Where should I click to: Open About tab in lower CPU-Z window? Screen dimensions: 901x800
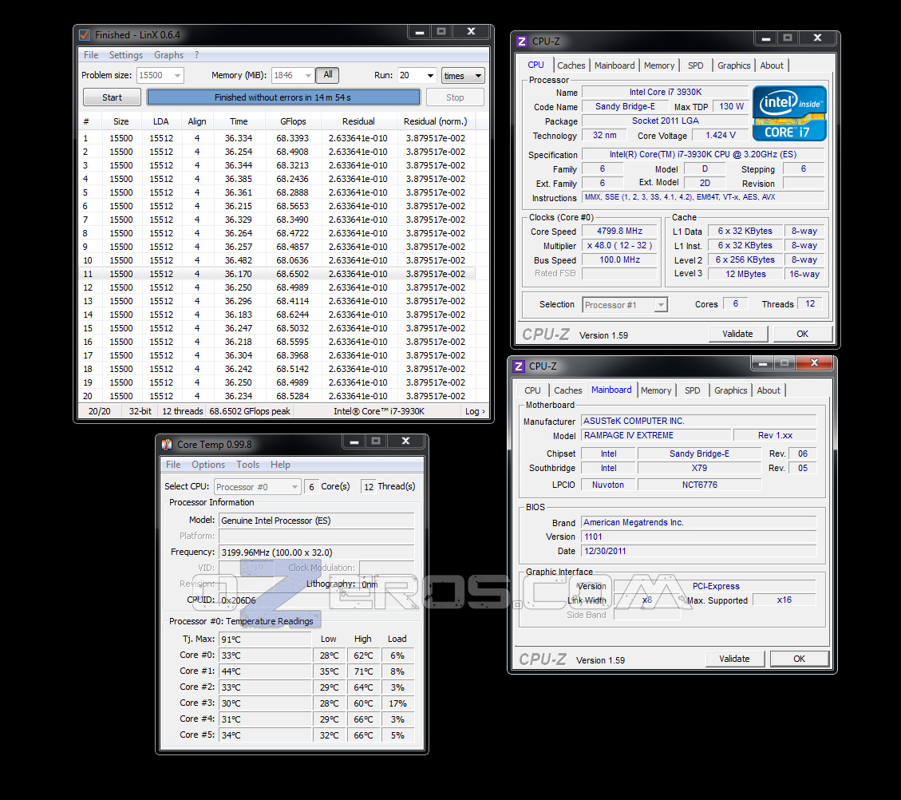click(x=769, y=390)
